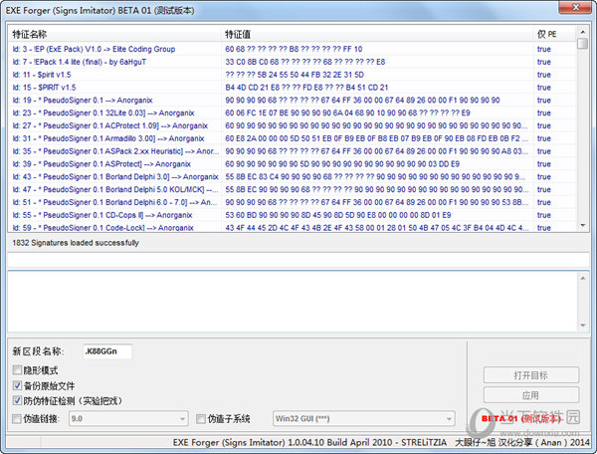Image resolution: width=597 pixels, height=454 pixels.
Task: Click signature value 60 06 FC 1E 07 BE
Action: [347, 113]
